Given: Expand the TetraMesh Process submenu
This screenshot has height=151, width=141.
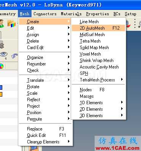Looking at the screenshot, I should pos(98,80).
